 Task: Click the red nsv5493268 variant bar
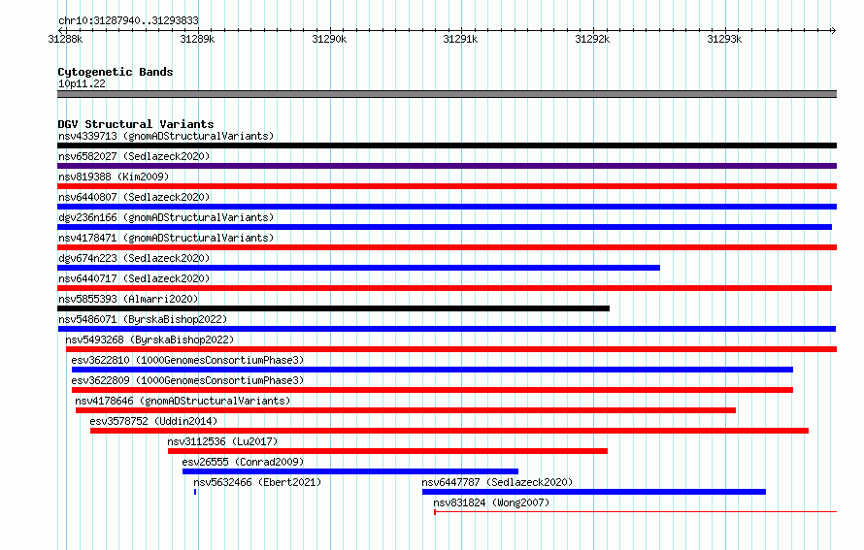point(451,349)
